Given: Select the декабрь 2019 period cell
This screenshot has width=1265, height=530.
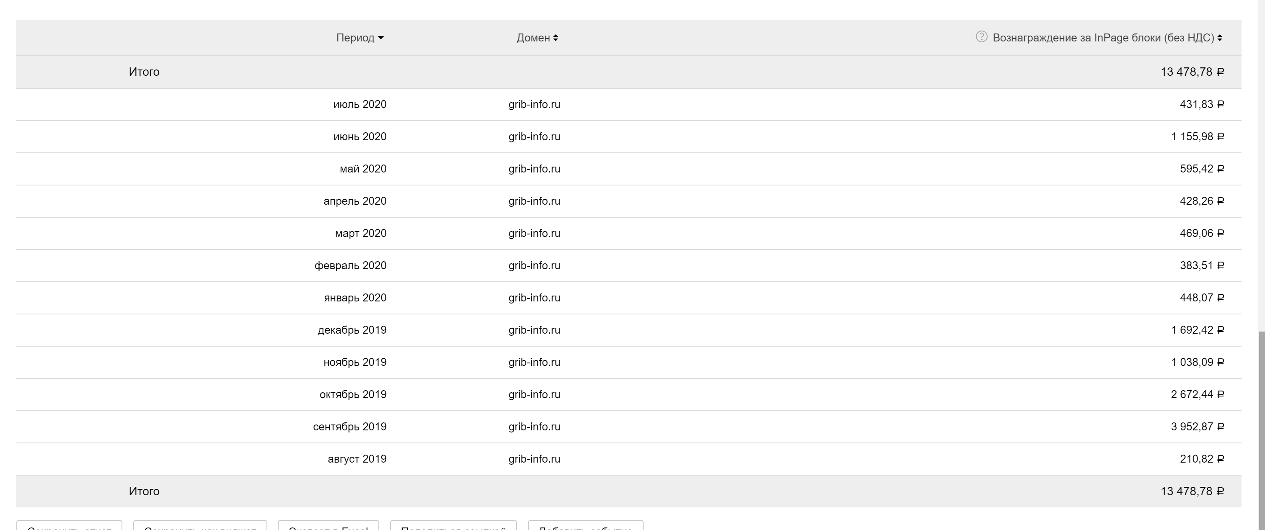Looking at the screenshot, I should point(352,330).
